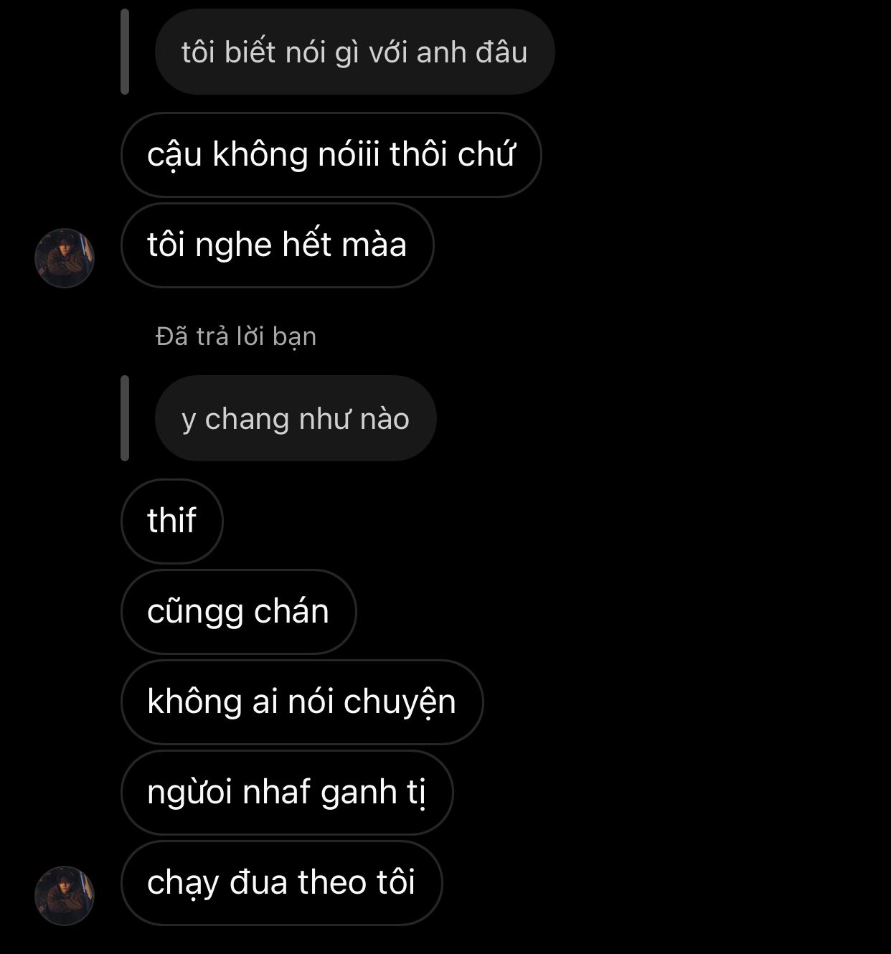Jump to quoted message 'y chang như nào'
The image size is (891, 954).
point(296,418)
